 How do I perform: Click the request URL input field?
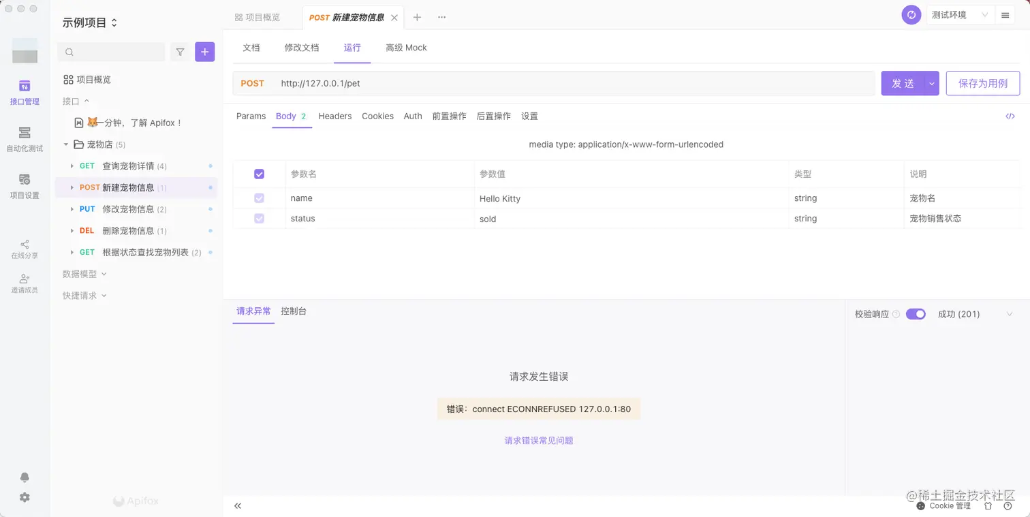point(477,82)
